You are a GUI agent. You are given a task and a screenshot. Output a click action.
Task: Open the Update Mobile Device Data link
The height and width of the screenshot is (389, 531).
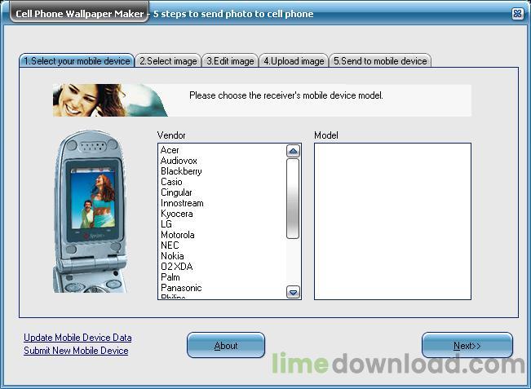pos(77,338)
